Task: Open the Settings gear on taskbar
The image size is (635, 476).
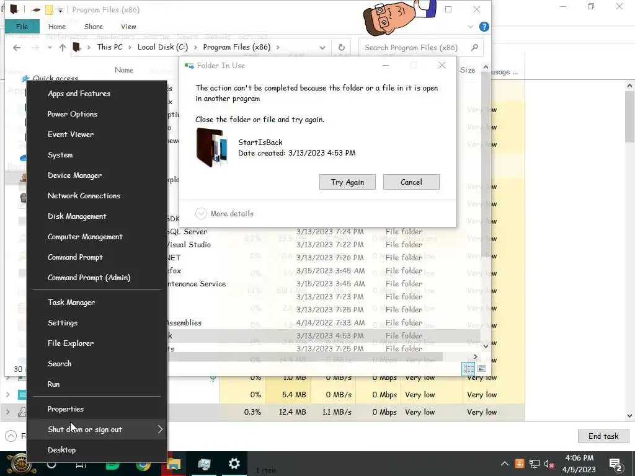Action: point(234,464)
